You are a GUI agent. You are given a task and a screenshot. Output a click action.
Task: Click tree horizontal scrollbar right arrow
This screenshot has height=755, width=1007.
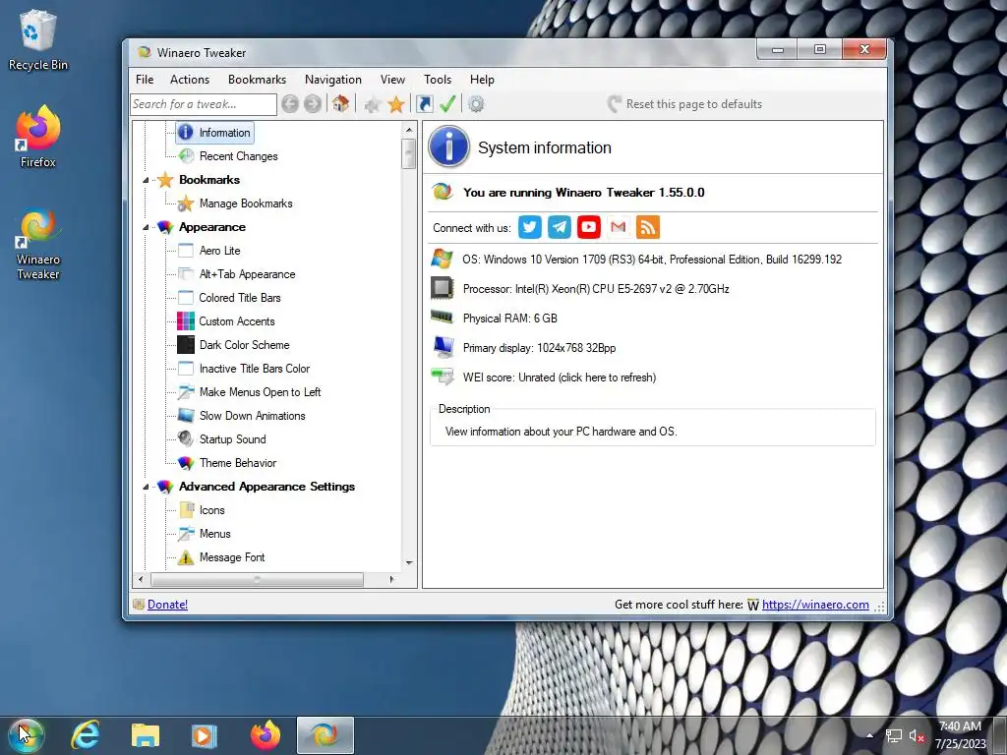[391, 579]
